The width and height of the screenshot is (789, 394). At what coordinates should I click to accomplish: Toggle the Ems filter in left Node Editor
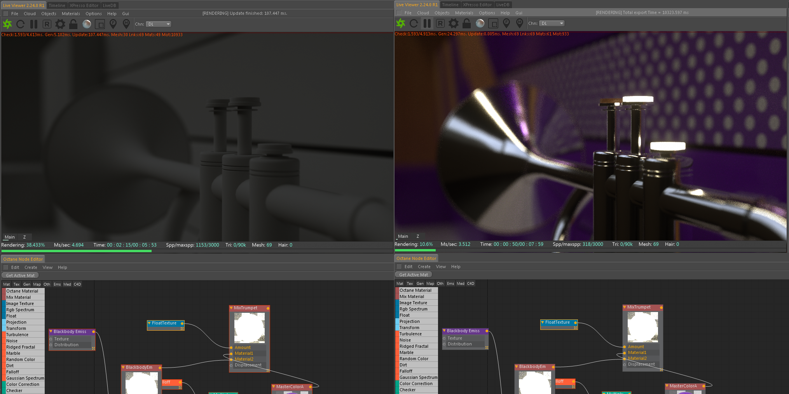[x=57, y=284]
